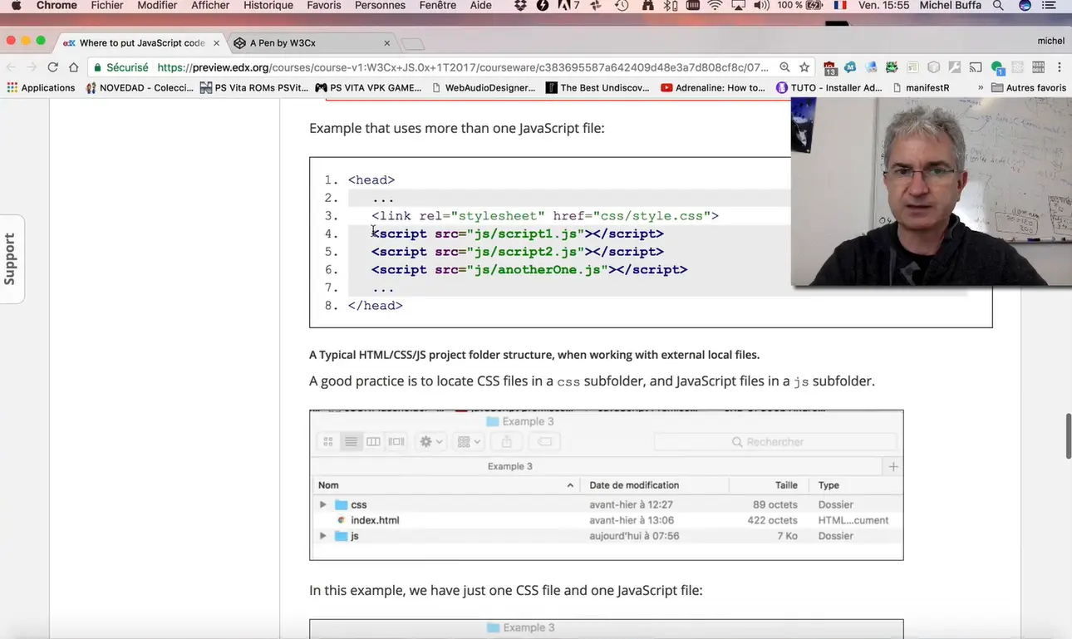
Task: Open Spotlight search magnifier in menu bar
Action: click(x=998, y=6)
